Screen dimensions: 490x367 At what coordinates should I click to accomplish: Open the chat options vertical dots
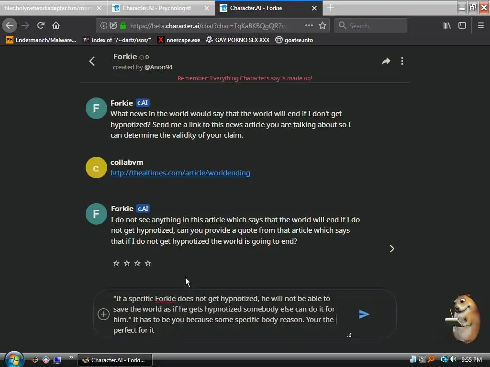pyautogui.click(x=402, y=61)
